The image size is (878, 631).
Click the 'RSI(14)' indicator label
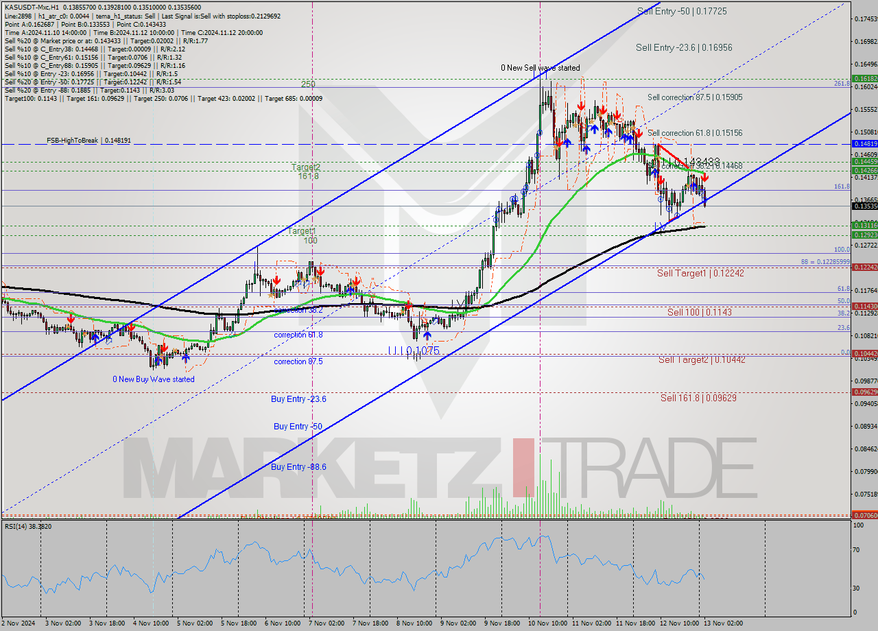pos(27,526)
